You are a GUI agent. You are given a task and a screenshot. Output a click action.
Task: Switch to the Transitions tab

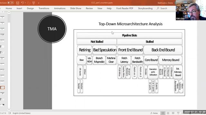tap(44, 8)
